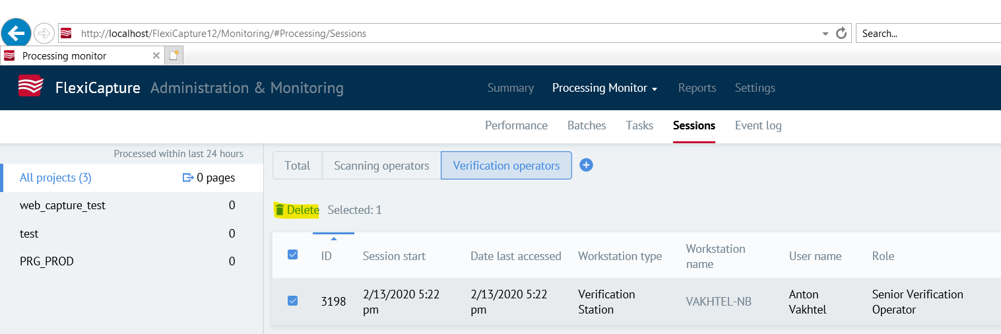Click the Anton Vakhtel user name cell
1001x334 pixels.
[x=808, y=302]
